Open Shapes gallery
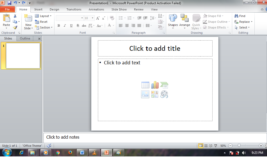The width and height of the screenshot is (267, 158). [x=173, y=22]
